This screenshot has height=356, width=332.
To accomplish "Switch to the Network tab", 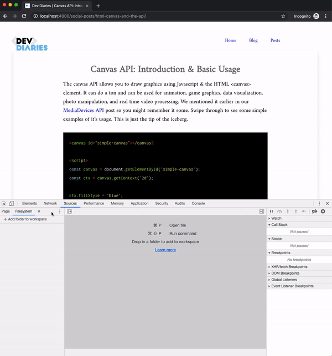I will (50, 203).
